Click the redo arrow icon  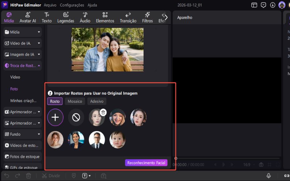coord(17,176)
